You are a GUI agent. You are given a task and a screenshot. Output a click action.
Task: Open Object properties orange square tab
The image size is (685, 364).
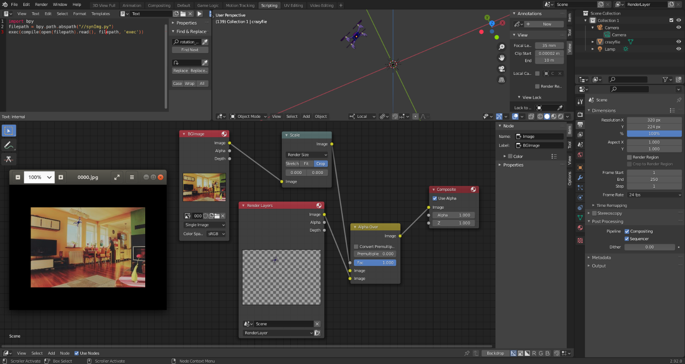coord(580,167)
